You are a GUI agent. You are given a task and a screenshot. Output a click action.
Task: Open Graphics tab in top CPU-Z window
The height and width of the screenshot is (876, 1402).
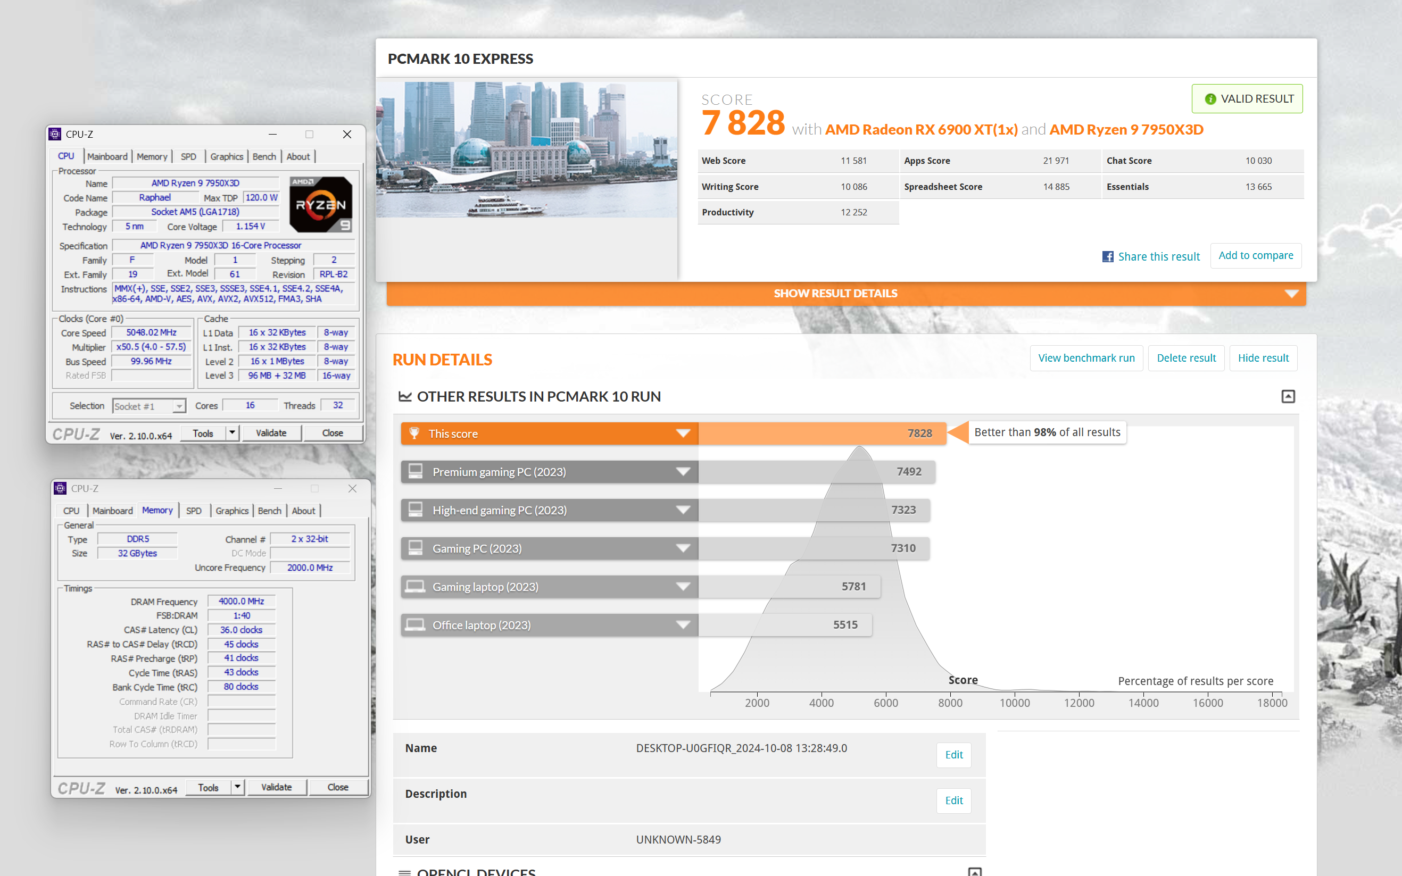pyautogui.click(x=227, y=156)
